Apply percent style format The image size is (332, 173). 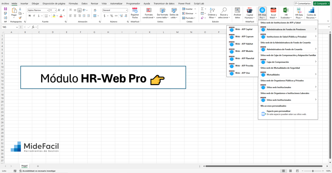[112, 16]
